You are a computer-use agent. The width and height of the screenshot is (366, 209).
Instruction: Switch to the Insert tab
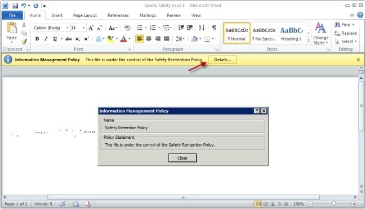pyautogui.click(x=57, y=15)
